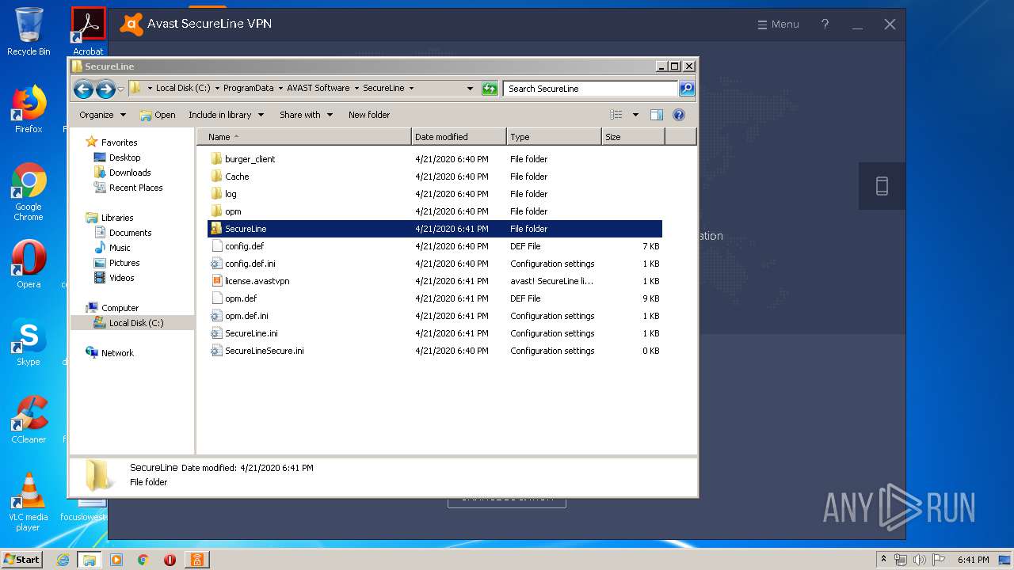
Task: Select SecureLineSecure.ini file
Action: pos(435,351)
